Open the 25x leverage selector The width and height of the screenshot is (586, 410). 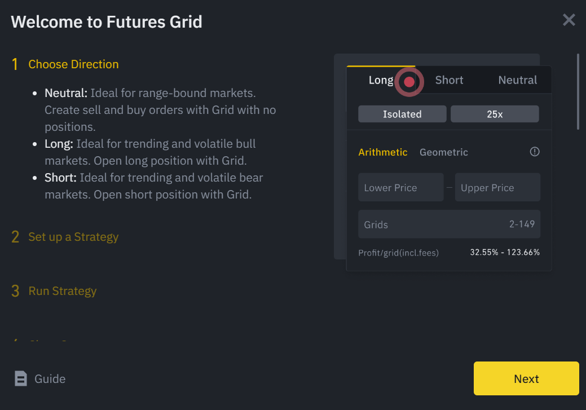495,114
